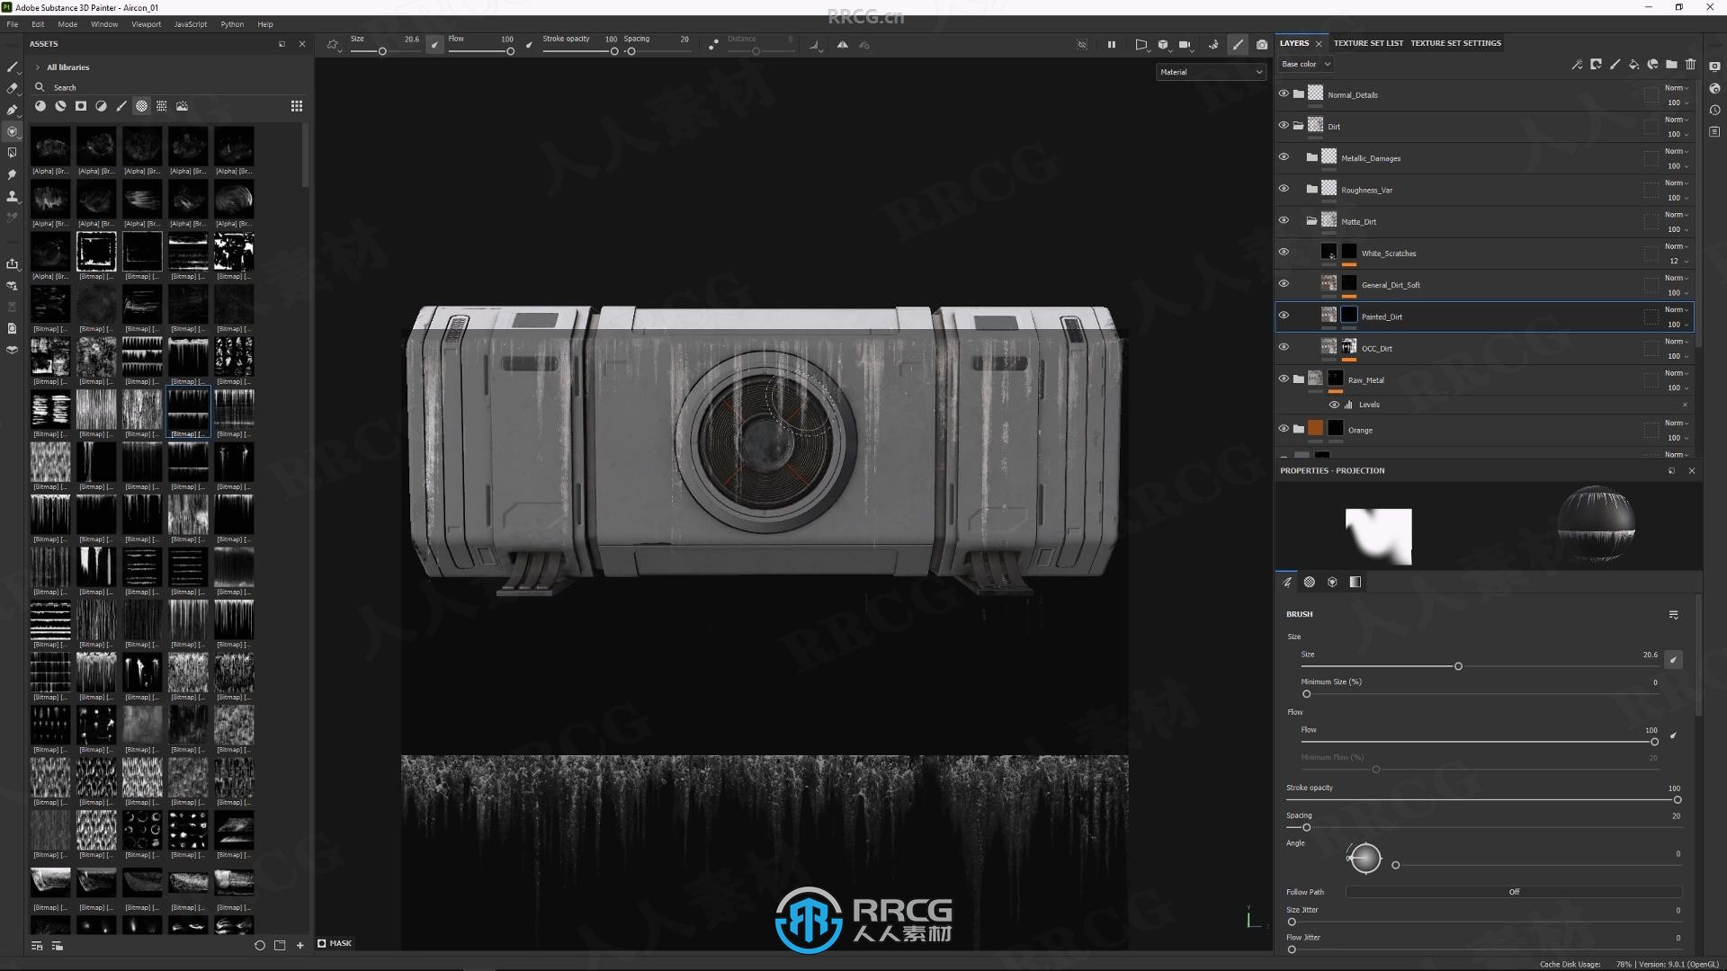Viewport: 1727px width, 971px height.
Task: Toggle symmetry in the top toolbar
Action: coord(843,44)
